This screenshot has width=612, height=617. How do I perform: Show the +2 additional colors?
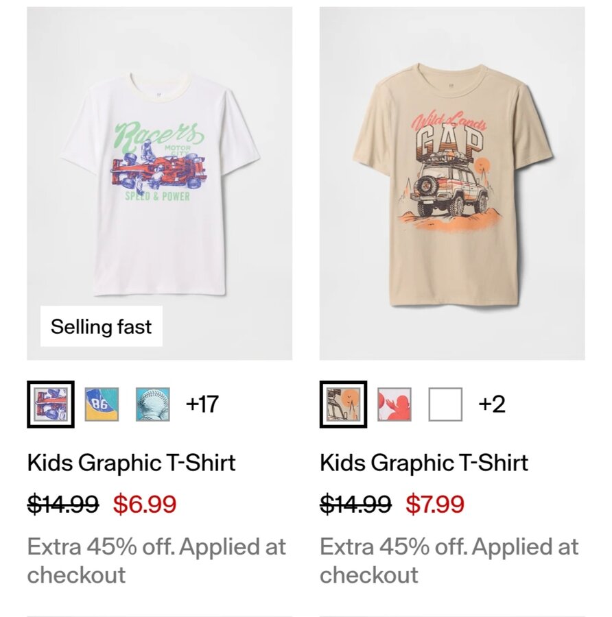(x=492, y=404)
